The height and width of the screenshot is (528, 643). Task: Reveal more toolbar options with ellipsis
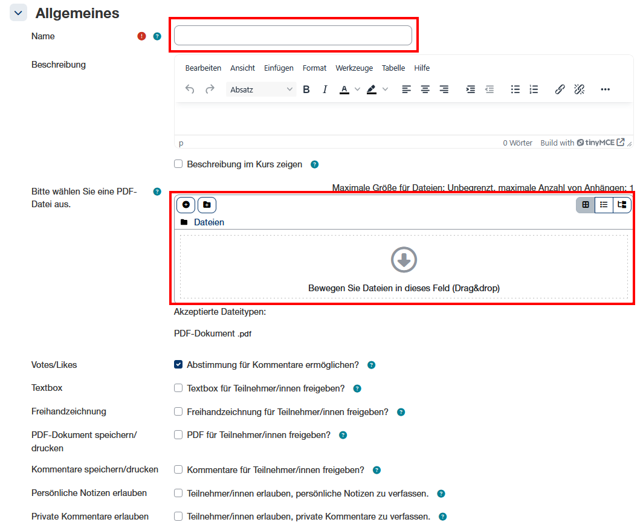pos(605,89)
